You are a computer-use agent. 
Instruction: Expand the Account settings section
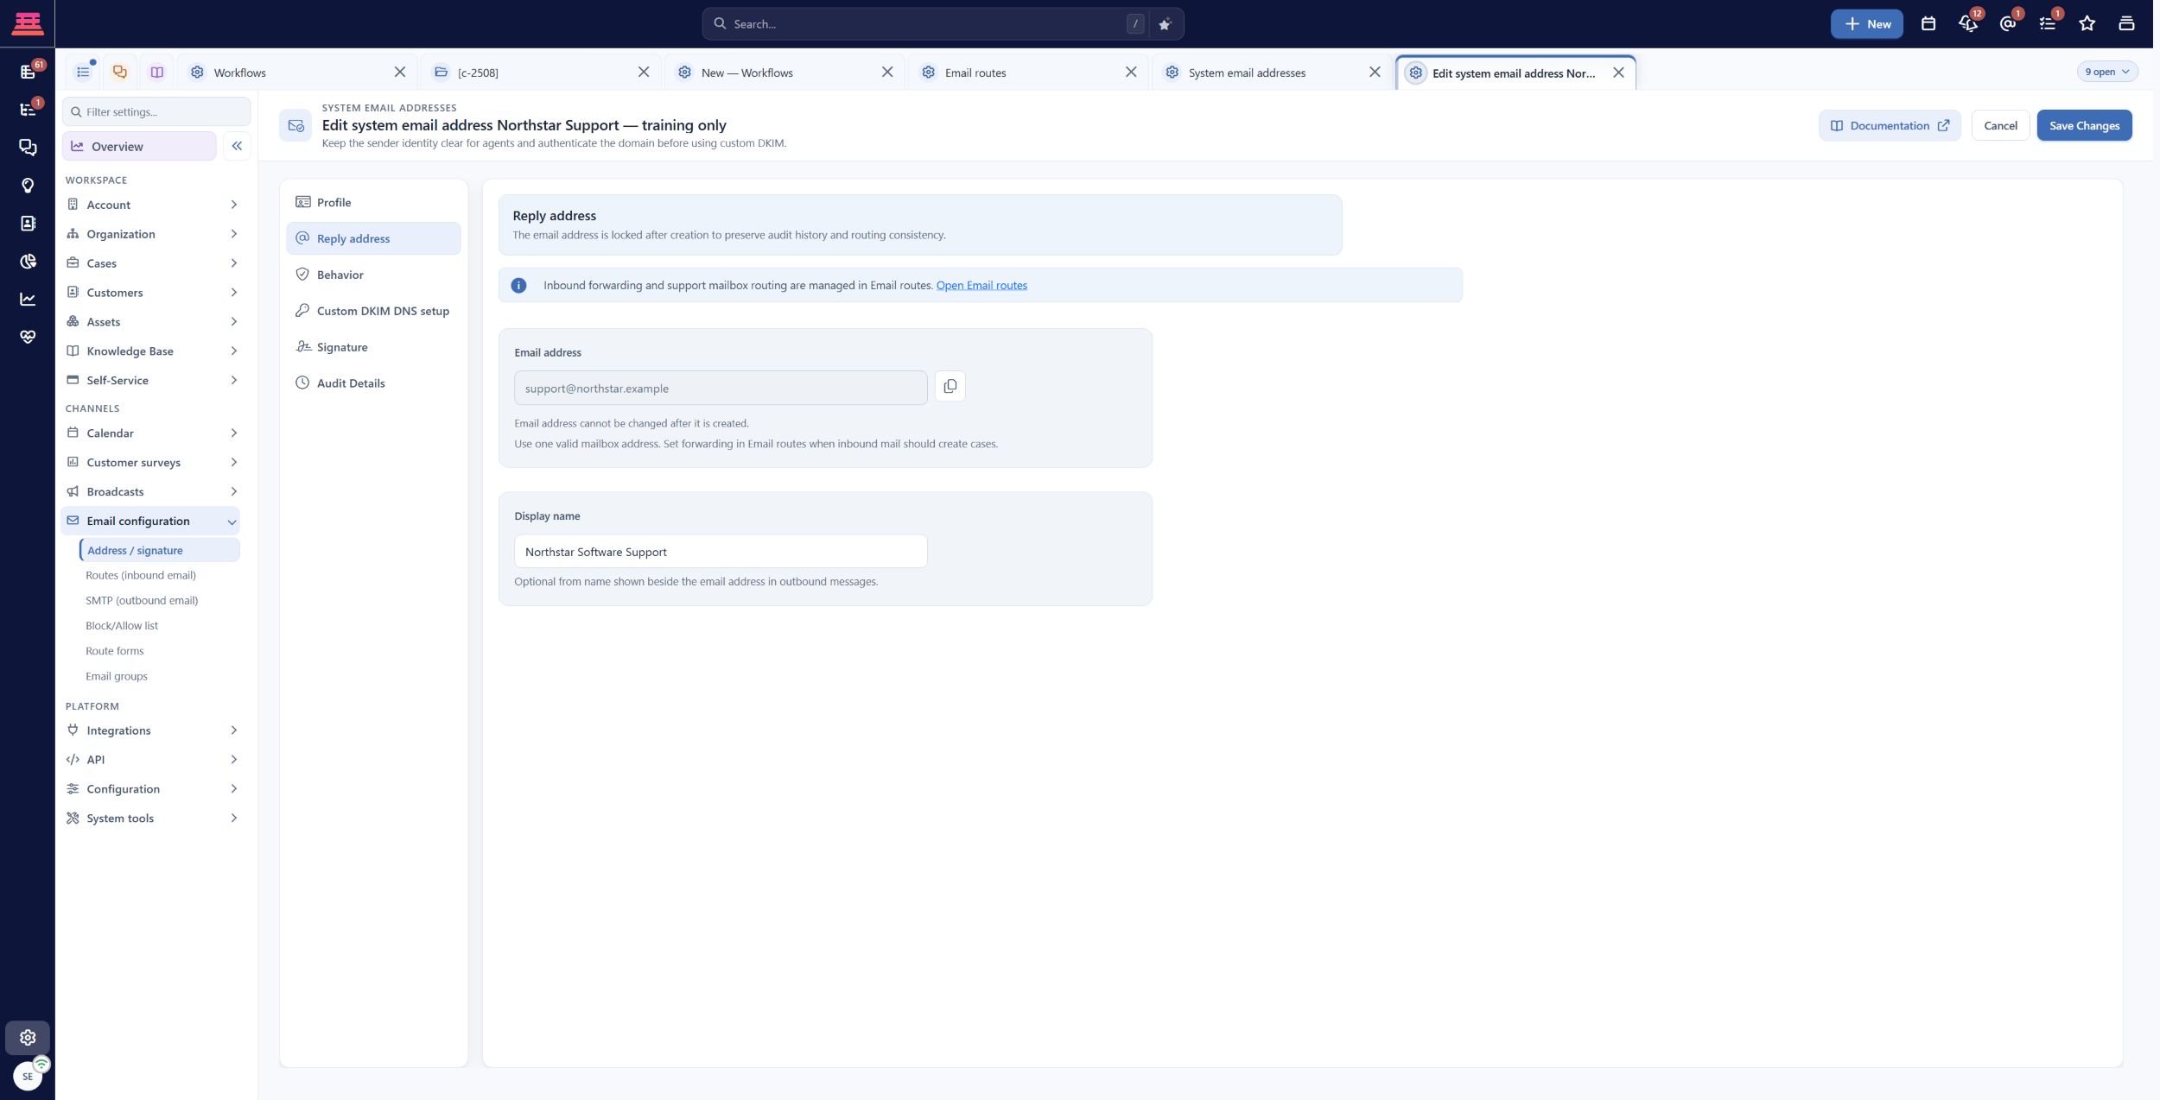pos(152,205)
